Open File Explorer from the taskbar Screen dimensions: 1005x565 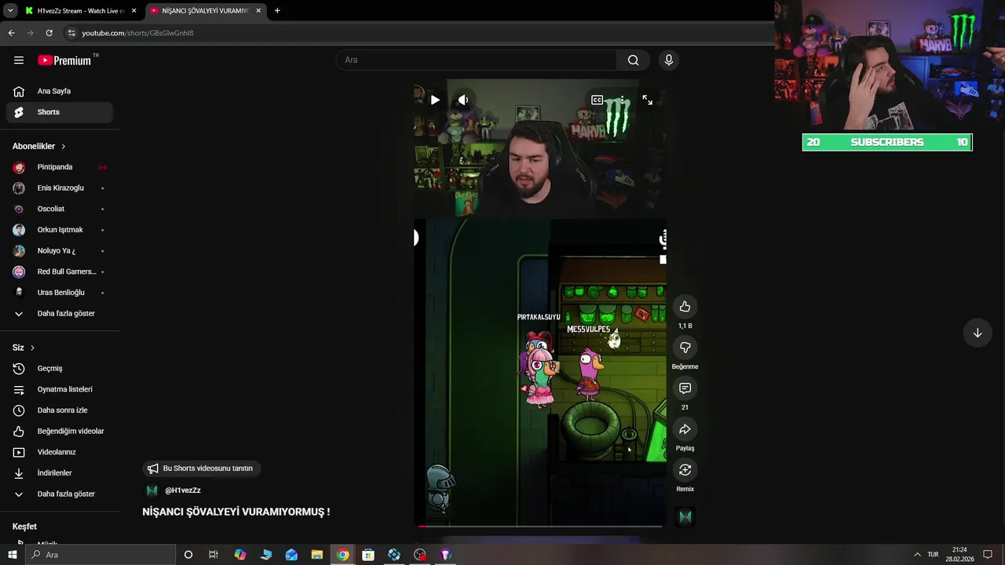[317, 555]
